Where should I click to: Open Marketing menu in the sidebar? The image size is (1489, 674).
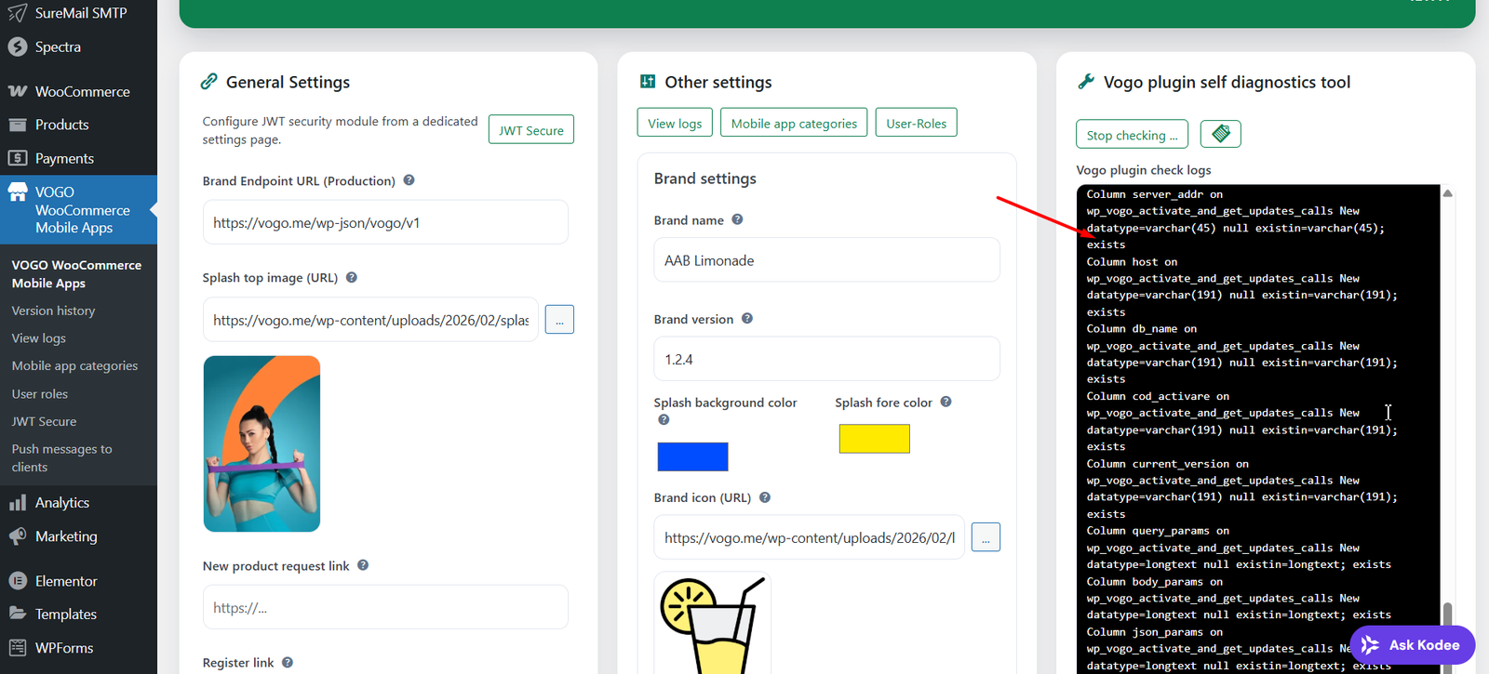click(x=78, y=536)
